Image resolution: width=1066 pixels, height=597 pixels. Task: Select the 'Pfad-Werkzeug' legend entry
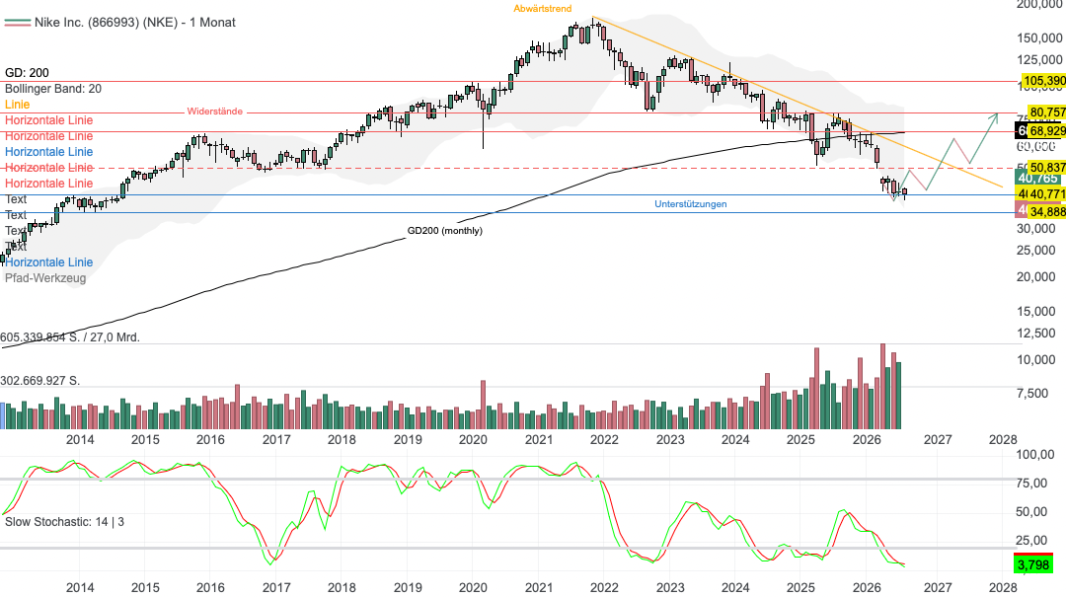(45, 278)
